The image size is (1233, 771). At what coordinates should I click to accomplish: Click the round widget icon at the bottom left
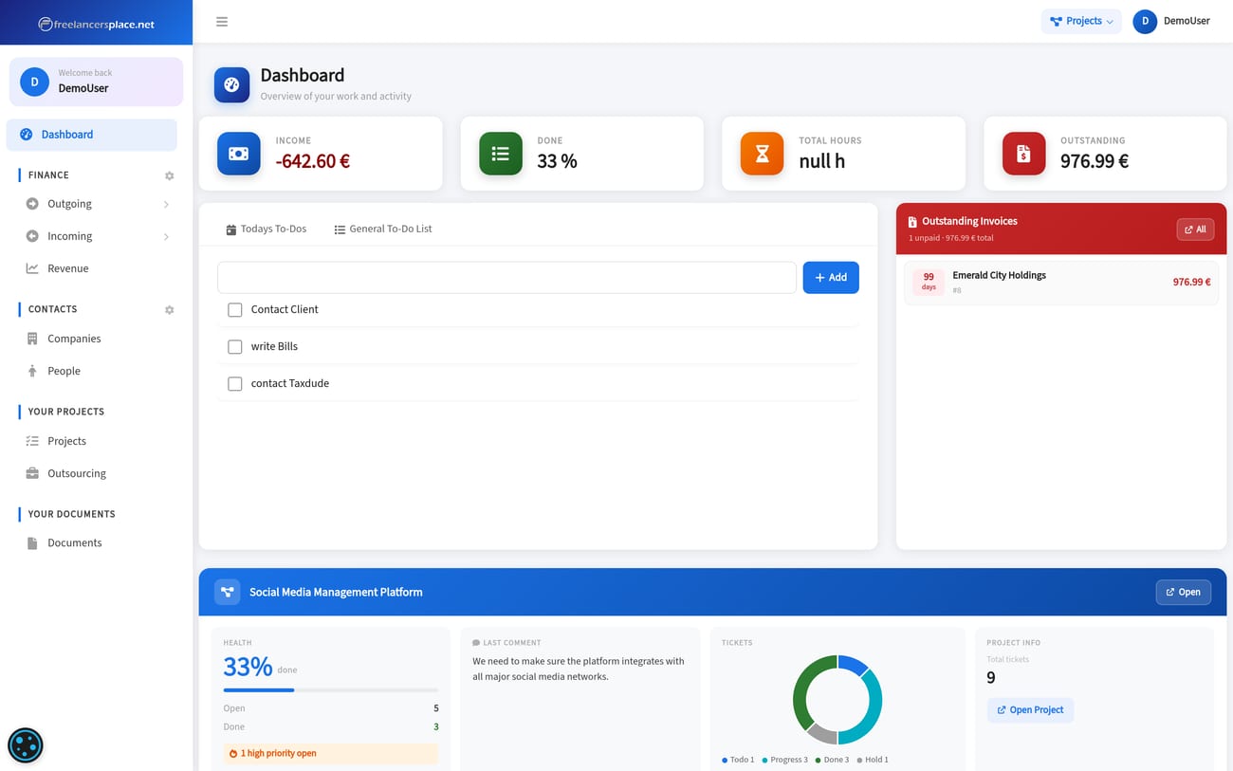tap(26, 745)
